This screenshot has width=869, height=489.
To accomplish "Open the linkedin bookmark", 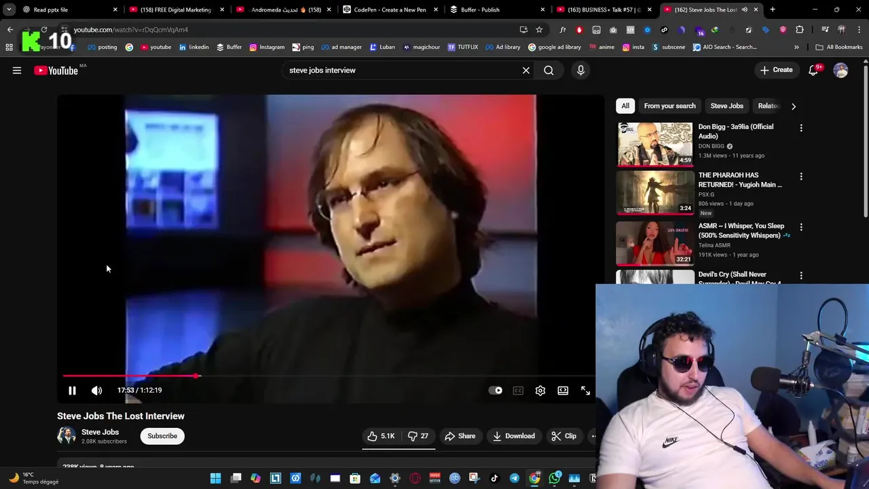I will click(x=193, y=47).
